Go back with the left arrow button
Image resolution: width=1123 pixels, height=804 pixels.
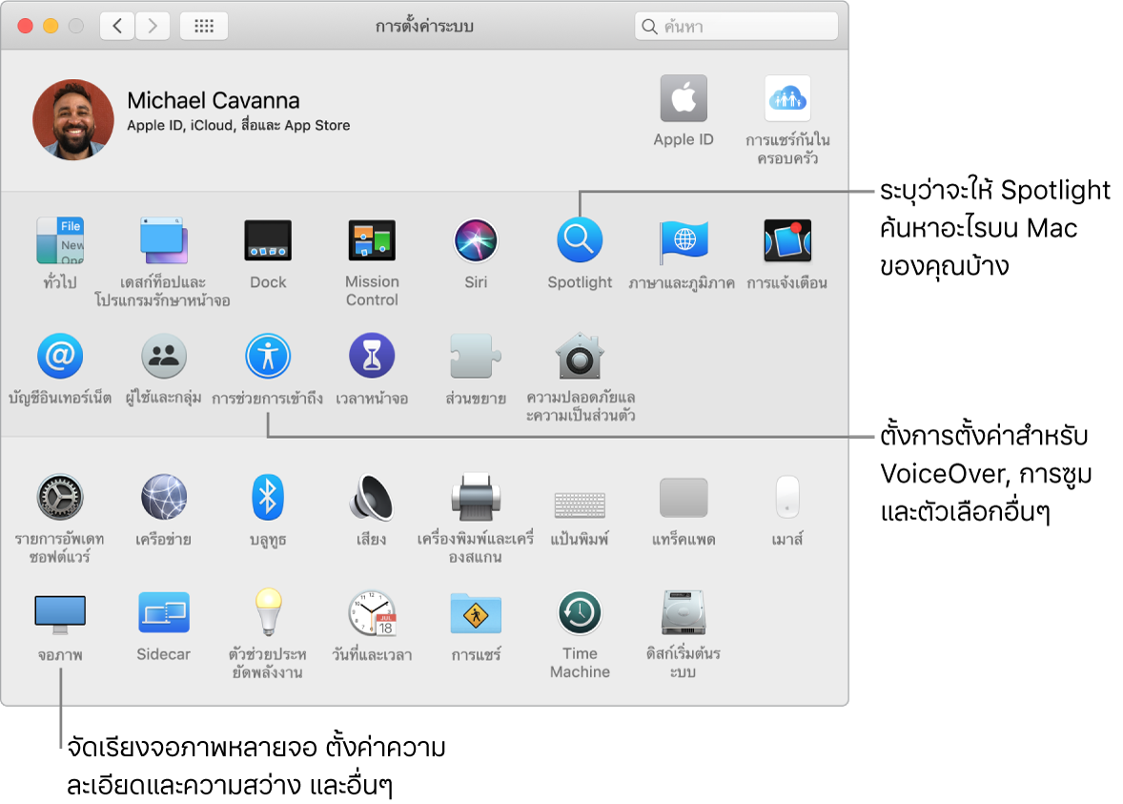coord(117,27)
